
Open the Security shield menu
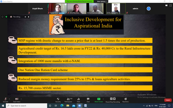(x=58, y=100)
